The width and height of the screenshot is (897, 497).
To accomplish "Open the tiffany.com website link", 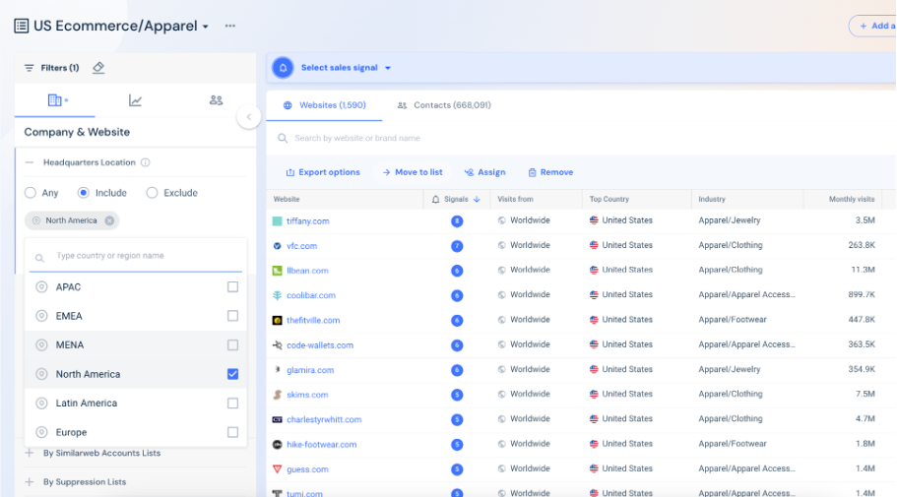I will point(308,221).
